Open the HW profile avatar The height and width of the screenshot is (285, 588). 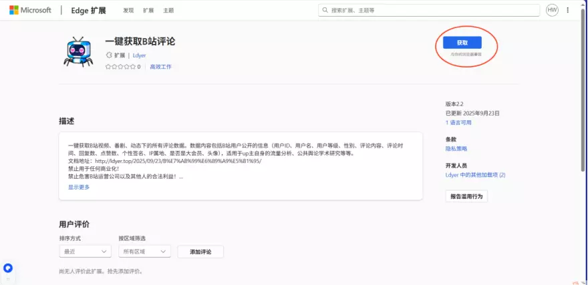point(552,10)
